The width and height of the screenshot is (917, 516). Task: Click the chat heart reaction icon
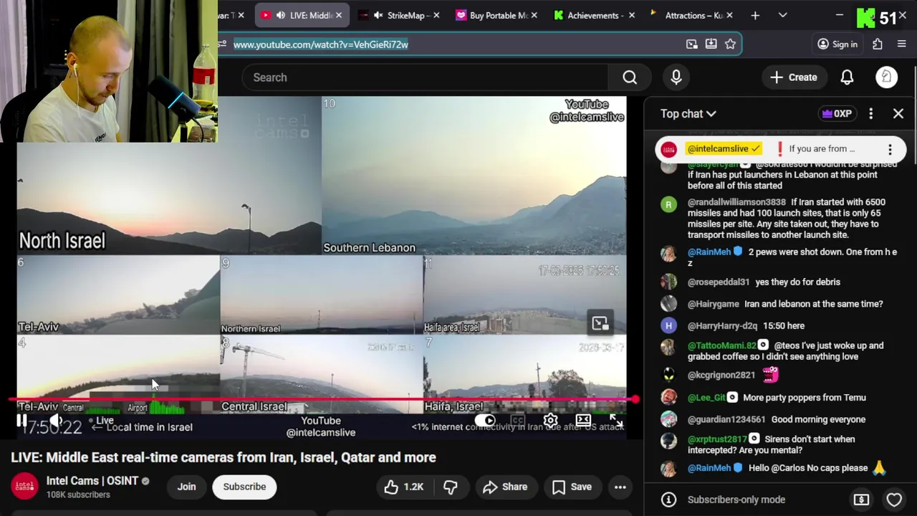(x=894, y=500)
